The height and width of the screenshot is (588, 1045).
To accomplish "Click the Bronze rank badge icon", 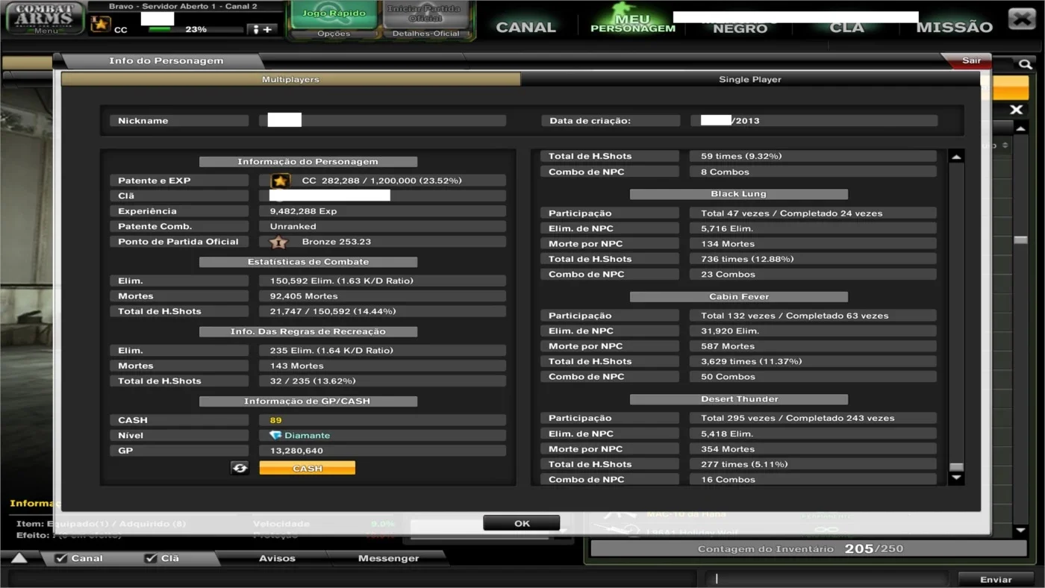I will coord(278,242).
